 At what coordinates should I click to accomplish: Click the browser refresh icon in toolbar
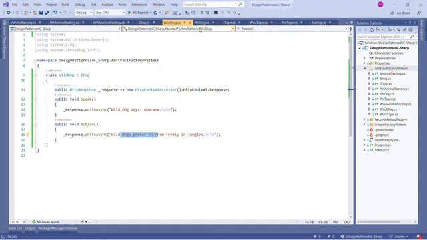coord(155,13)
